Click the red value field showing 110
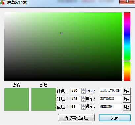The image size is (135, 125). click(76, 91)
